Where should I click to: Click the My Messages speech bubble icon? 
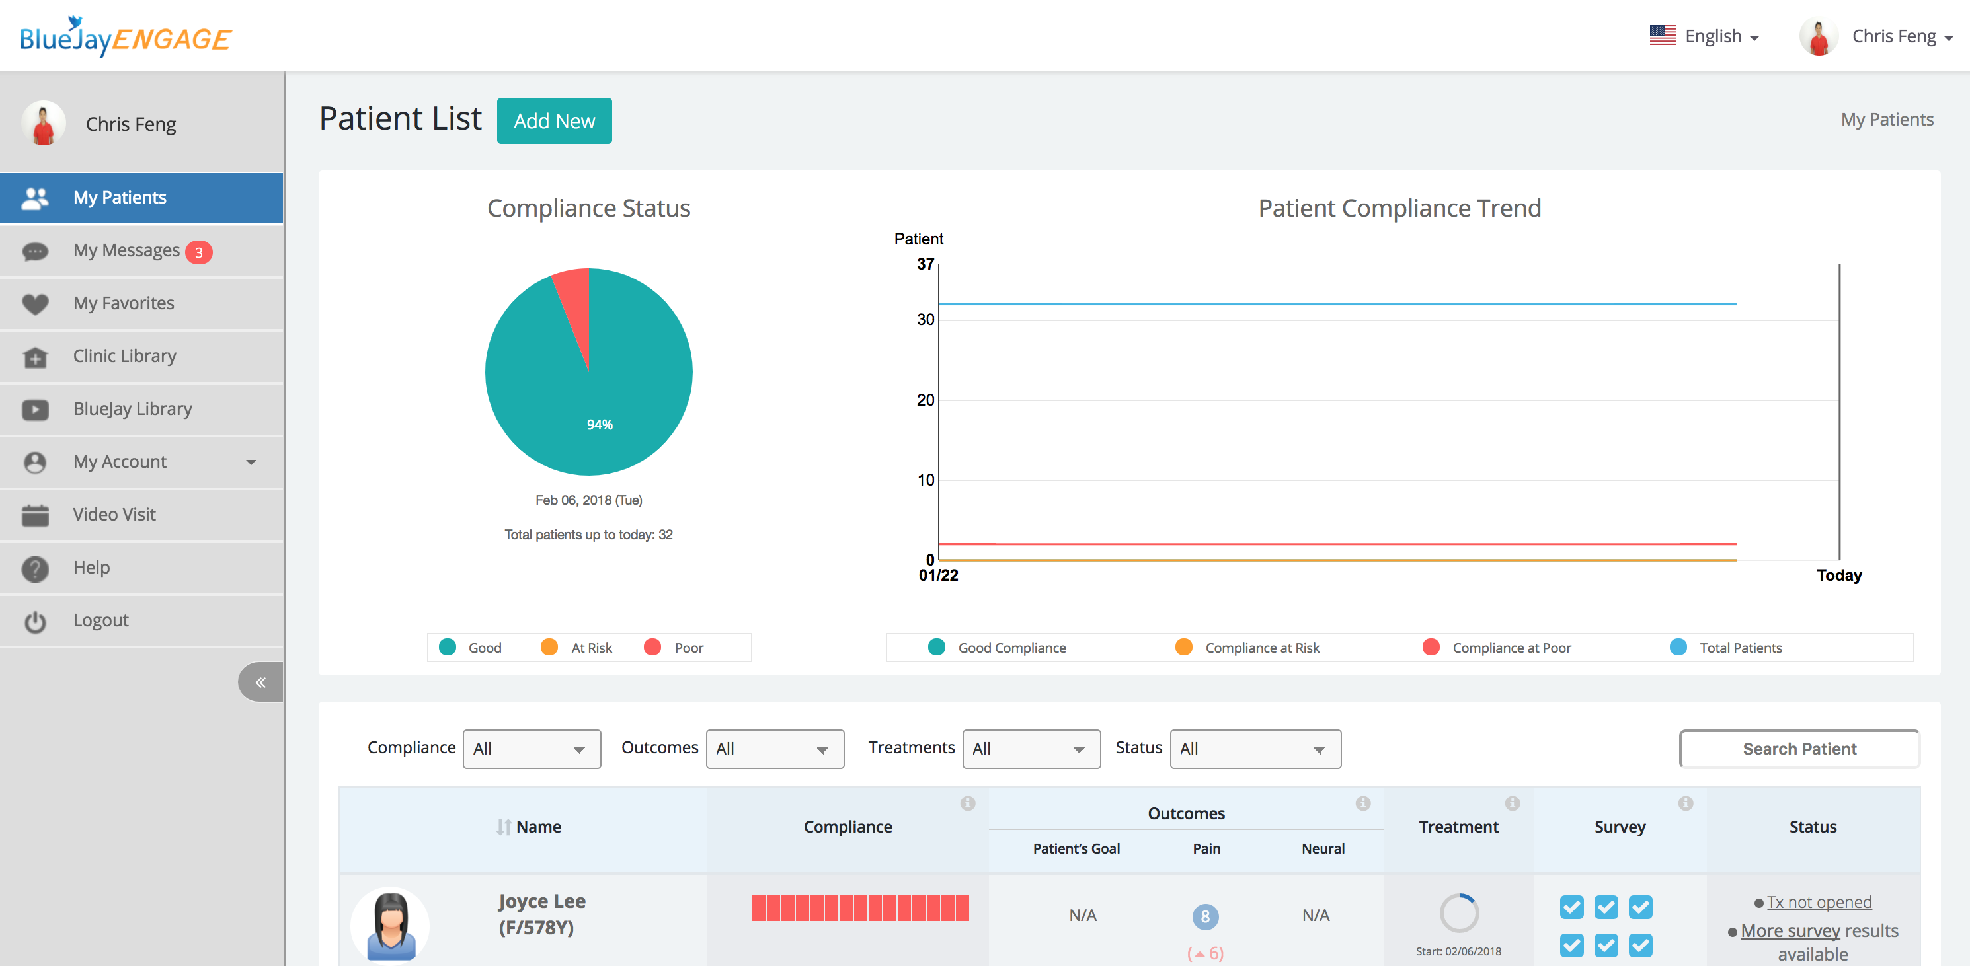pos(35,252)
